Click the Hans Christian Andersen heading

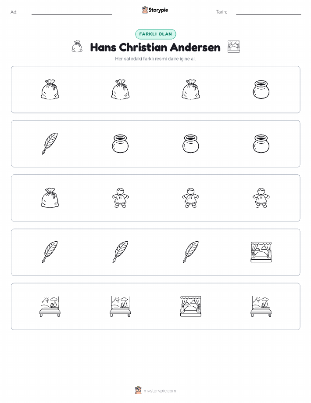155,47
